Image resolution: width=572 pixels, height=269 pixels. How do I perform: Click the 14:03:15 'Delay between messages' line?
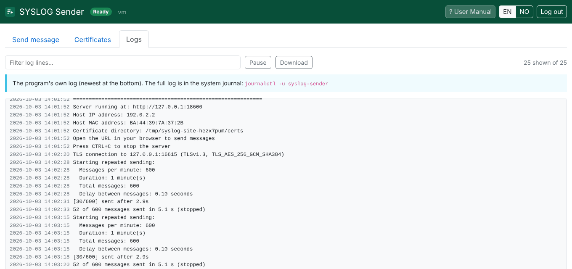click(101, 249)
